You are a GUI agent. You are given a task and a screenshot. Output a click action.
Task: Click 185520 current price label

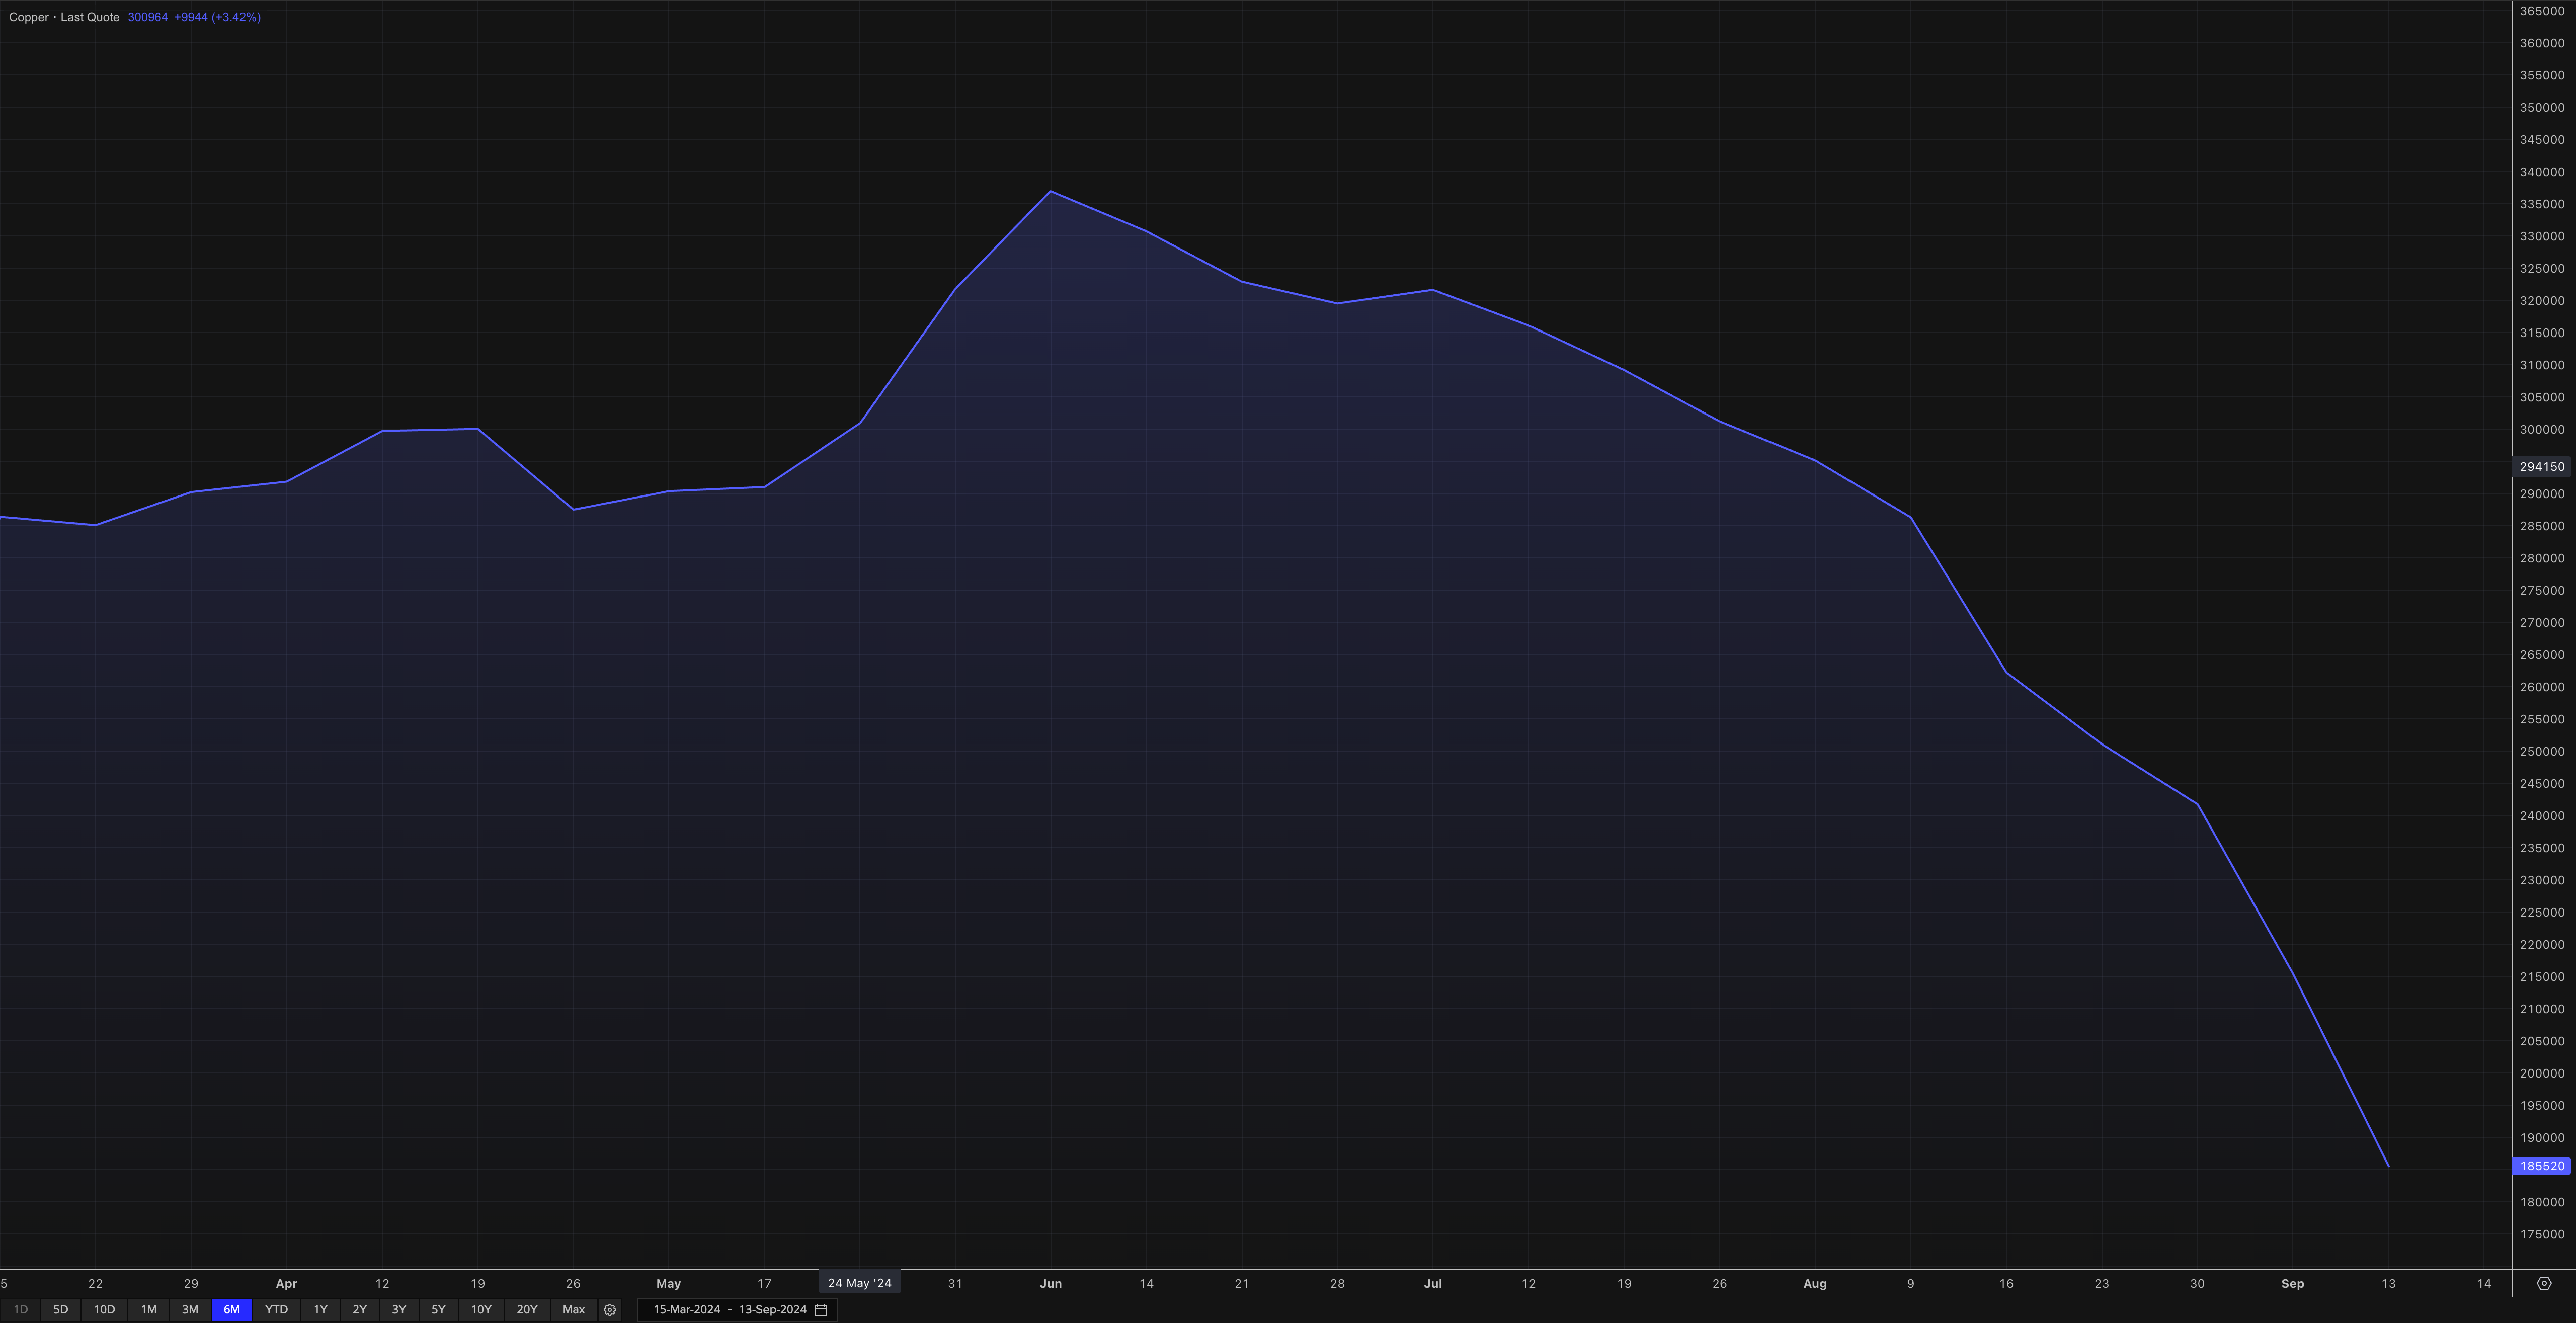tap(2541, 1166)
